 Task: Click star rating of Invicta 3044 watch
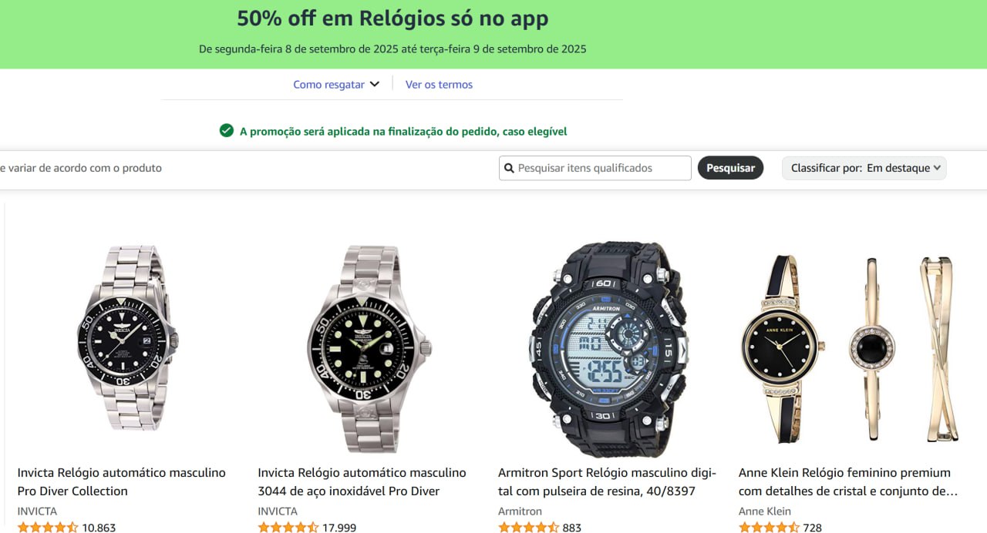pyautogui.click(x=288, y=528)
